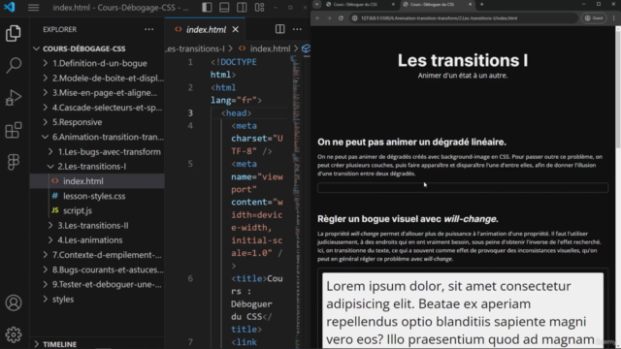Open the Extensions view
621x349 pixels.
[x=14, y=130]
